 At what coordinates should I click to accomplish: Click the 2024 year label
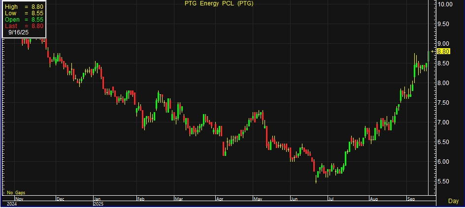pyautogui.click(x=11, y=203)
